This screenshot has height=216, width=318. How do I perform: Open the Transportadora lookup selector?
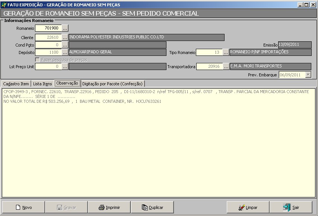click(226, 67)
